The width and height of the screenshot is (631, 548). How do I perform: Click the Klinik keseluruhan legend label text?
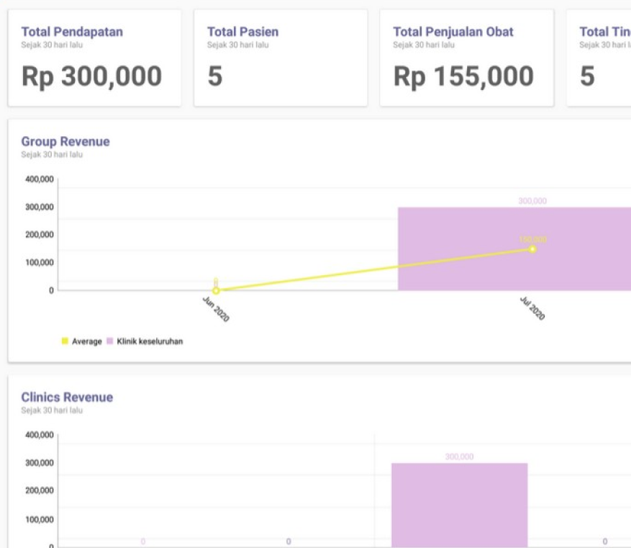tap(150, 341)
